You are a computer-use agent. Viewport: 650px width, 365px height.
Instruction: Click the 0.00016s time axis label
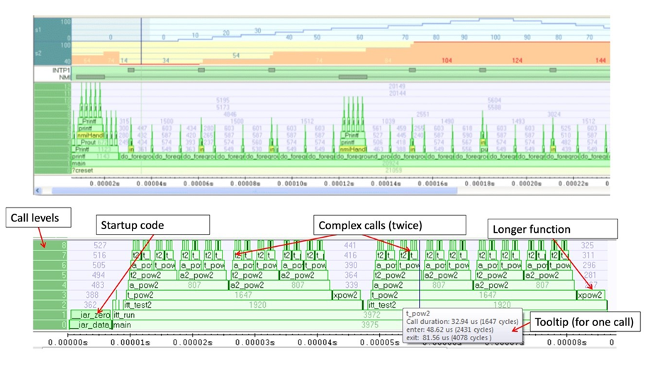pos(433,183)
